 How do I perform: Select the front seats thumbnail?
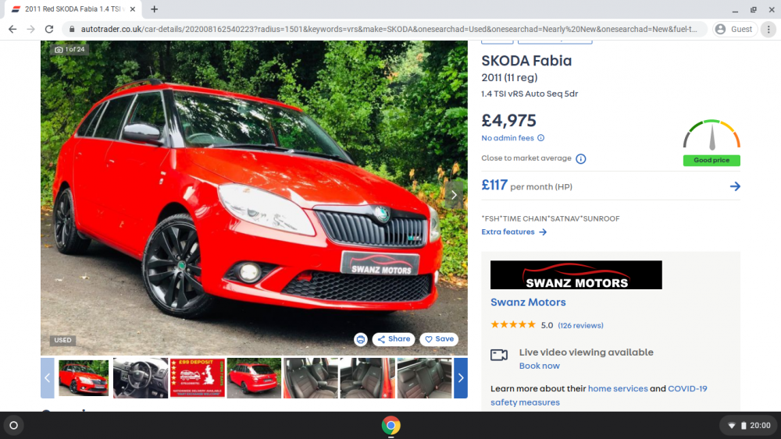311,378
